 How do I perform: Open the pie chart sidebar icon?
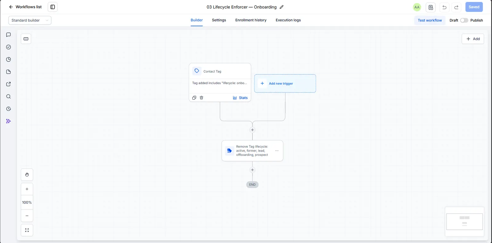(x=9, y=59)
